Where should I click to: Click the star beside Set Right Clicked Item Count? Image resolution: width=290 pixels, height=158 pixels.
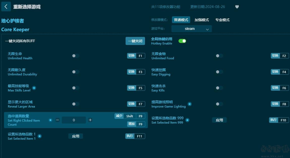(x=50, y=120)
